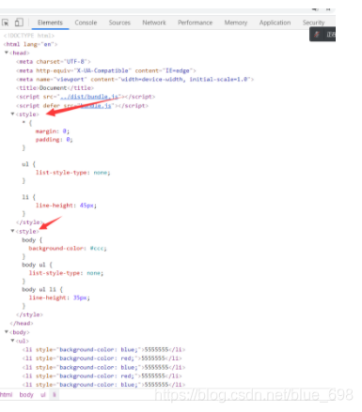Screen dimensions: 362x412
Task: Select the ul breadcrumb item
Action: click(x=43, y=395)
